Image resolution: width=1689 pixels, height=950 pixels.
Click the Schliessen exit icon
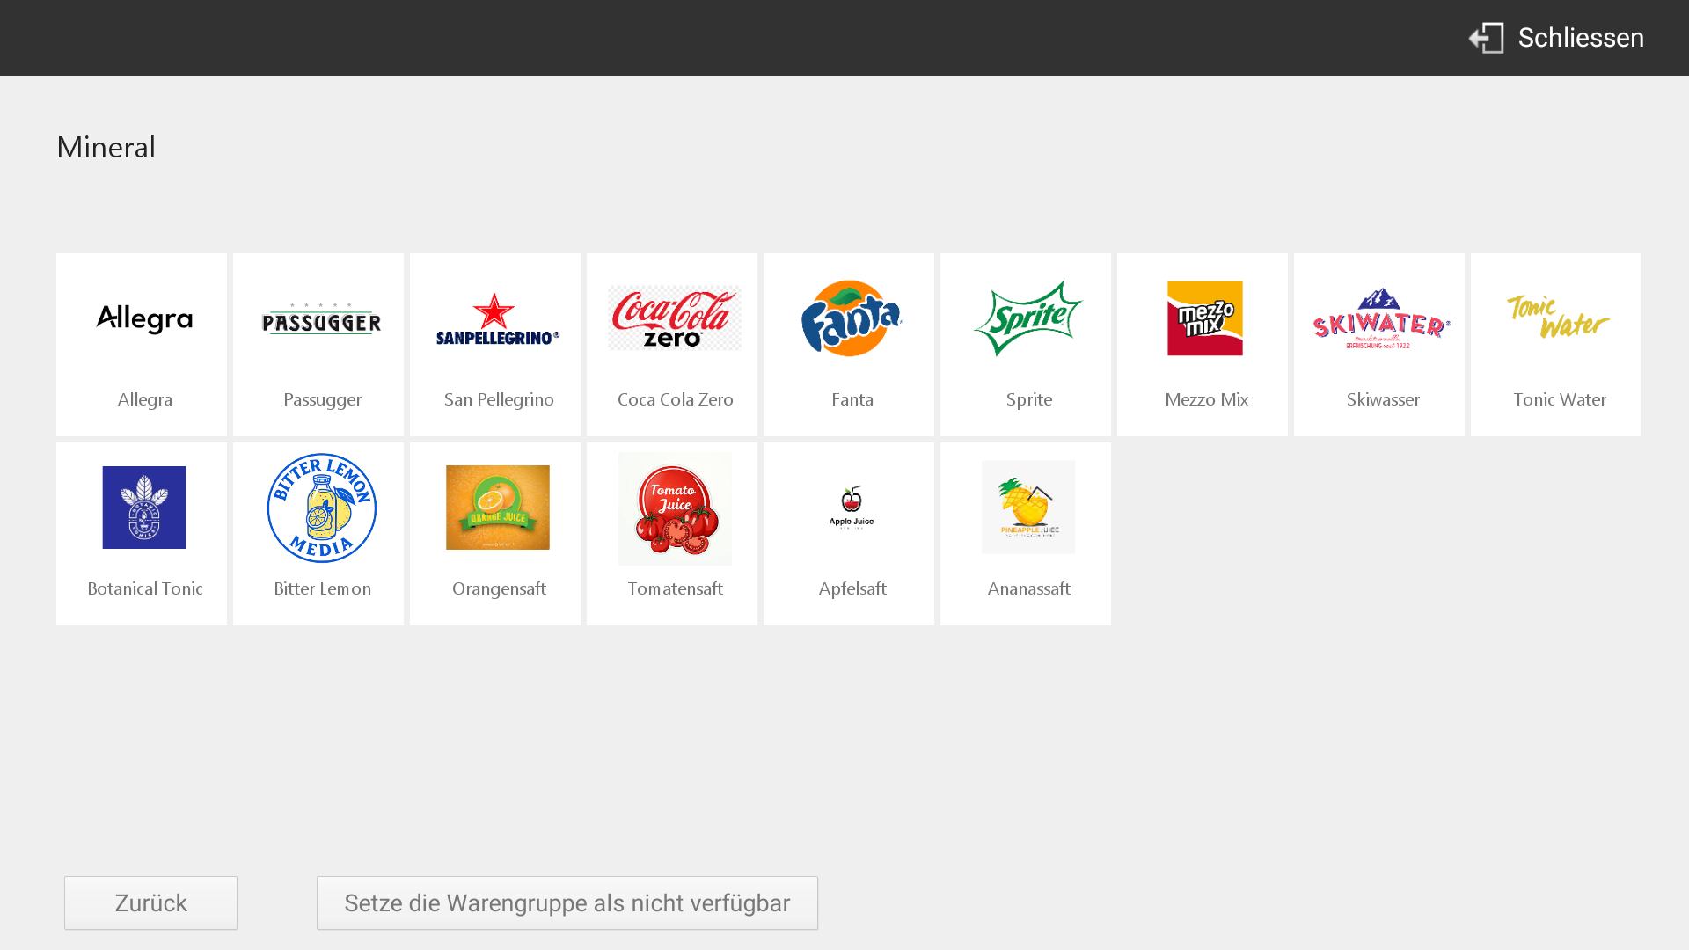click(1486, 38)
